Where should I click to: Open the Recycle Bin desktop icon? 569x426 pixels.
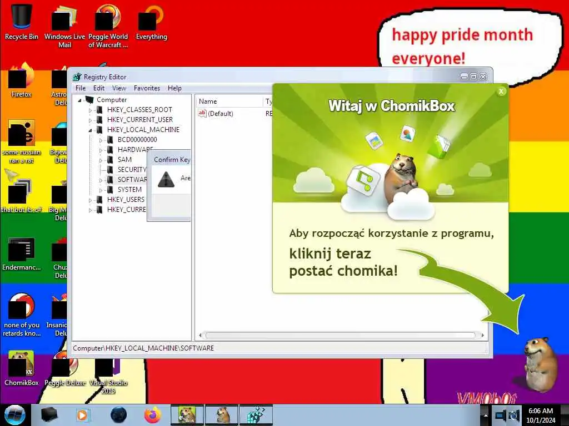click(22, 21)
